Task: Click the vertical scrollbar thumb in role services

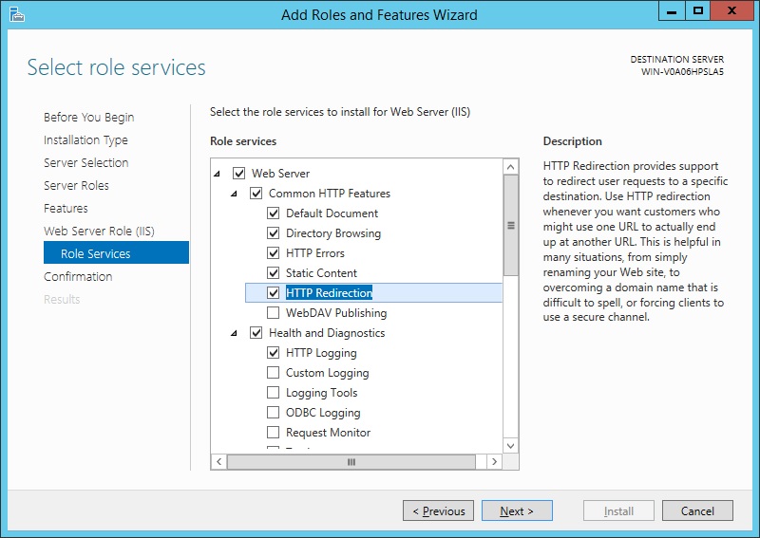Action: pos(510,225)
